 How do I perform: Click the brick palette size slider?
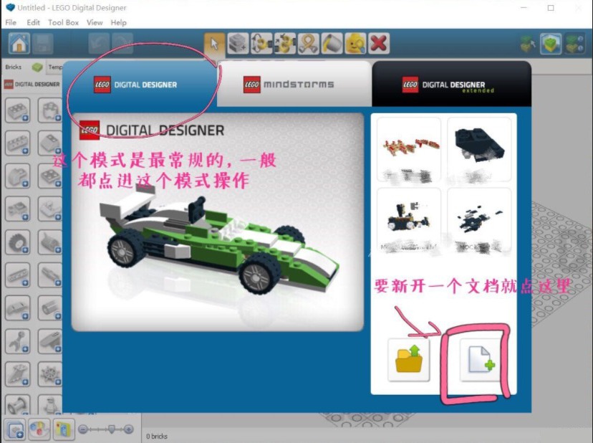[x=106, y=429]
